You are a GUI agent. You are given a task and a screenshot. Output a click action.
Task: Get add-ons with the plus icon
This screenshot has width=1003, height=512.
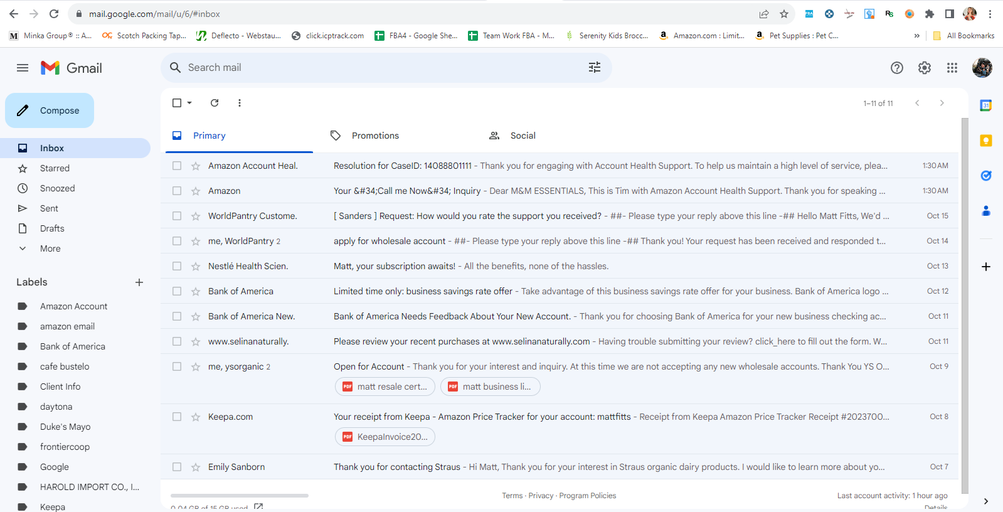986,267
